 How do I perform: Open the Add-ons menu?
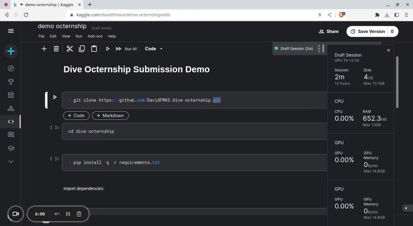pyautogui.click(x=95, y=36)
